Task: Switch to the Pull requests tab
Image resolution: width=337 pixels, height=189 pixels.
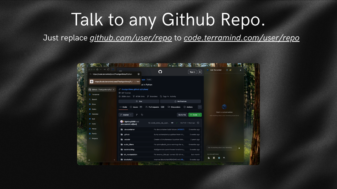Action: (154, 107)
